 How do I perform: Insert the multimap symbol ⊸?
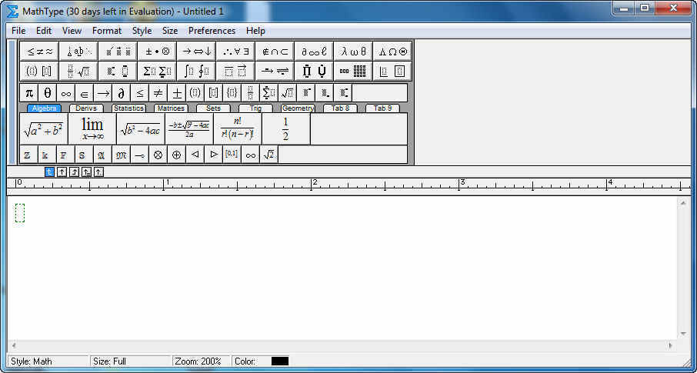point(139,155)
